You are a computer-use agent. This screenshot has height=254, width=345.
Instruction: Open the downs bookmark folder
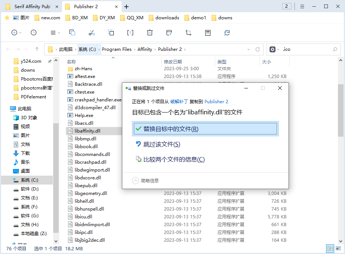click(222, 18)
